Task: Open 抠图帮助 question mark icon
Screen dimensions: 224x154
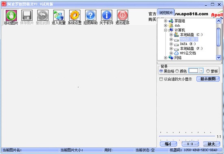Action: pos(90,15)
